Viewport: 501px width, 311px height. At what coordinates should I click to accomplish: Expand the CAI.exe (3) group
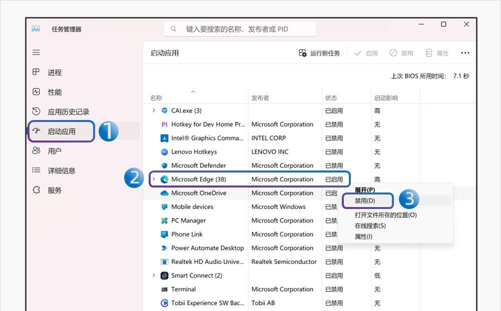coord(154,110)
